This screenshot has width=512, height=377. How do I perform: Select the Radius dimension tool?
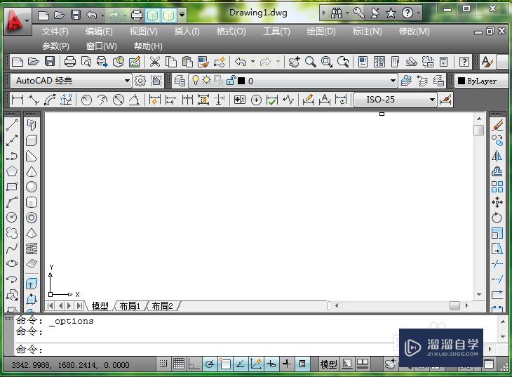(x=86, y=100)
